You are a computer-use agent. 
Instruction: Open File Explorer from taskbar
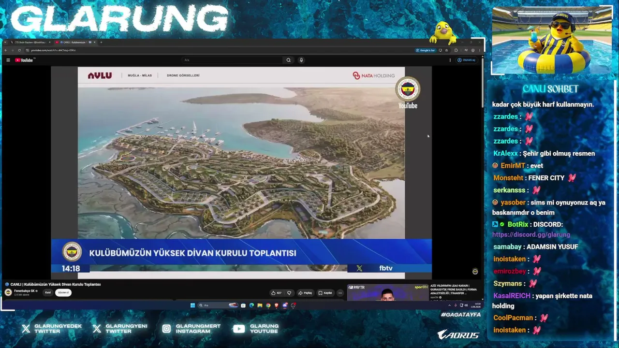[260, 305]
